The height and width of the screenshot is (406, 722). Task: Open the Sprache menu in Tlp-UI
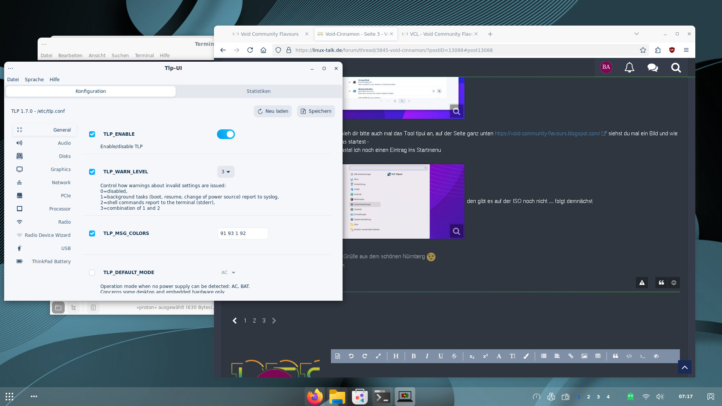pos(34,80)
